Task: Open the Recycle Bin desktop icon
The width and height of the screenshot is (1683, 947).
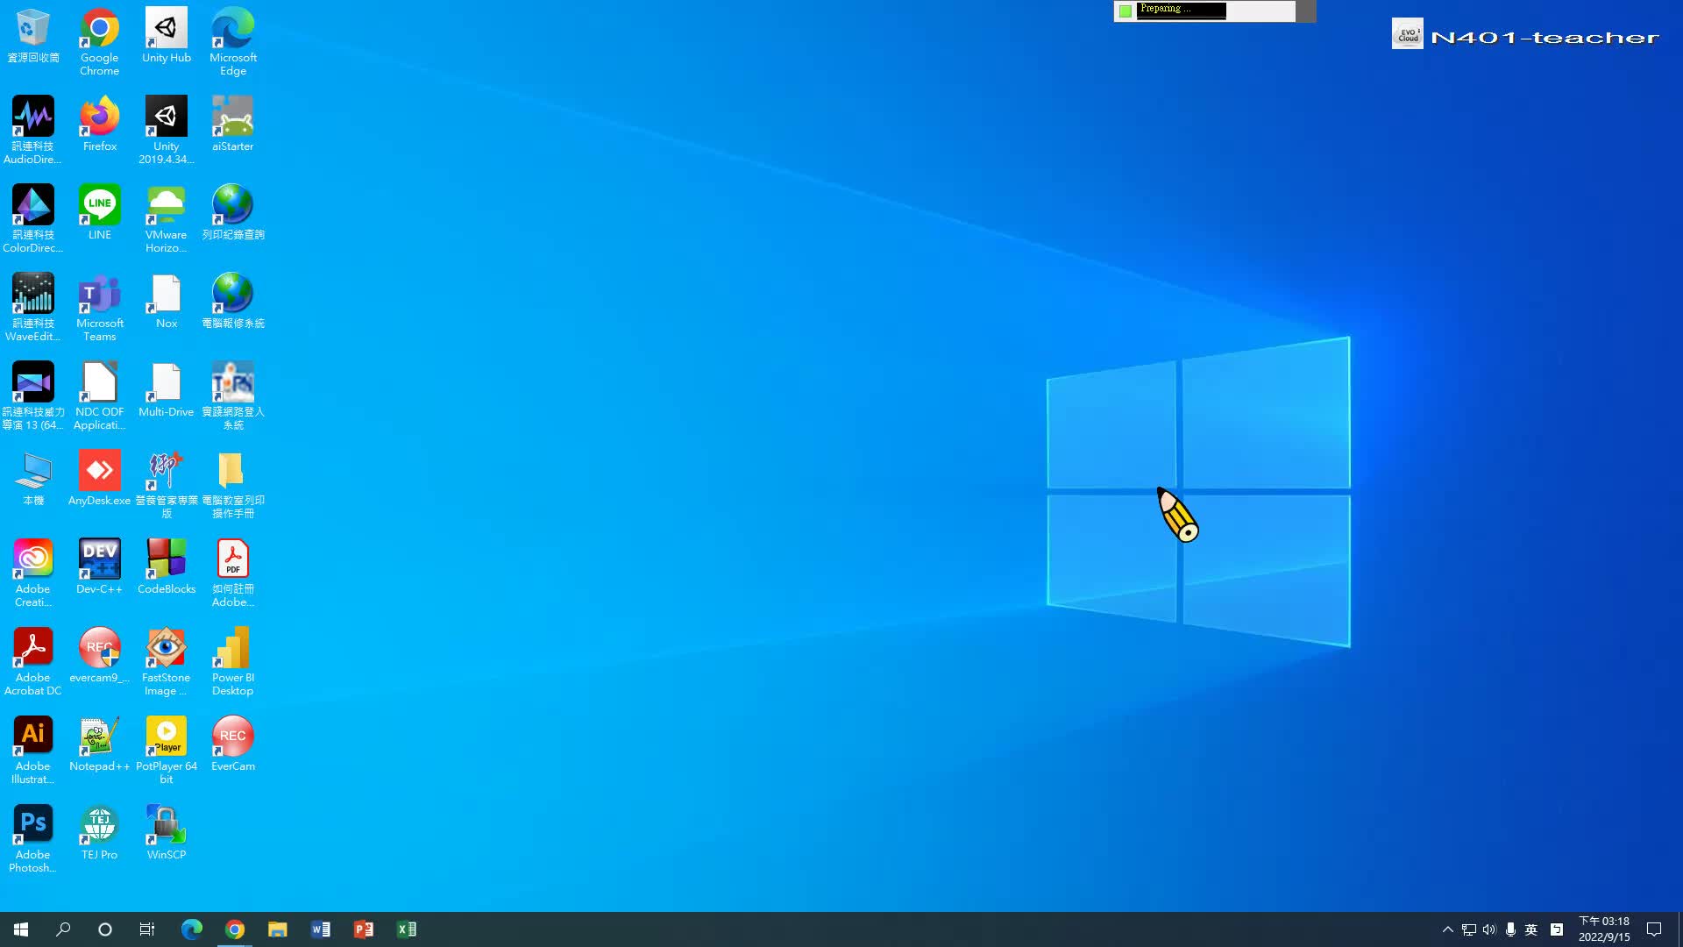Action: pyautogui.click(x=33, y=35)
